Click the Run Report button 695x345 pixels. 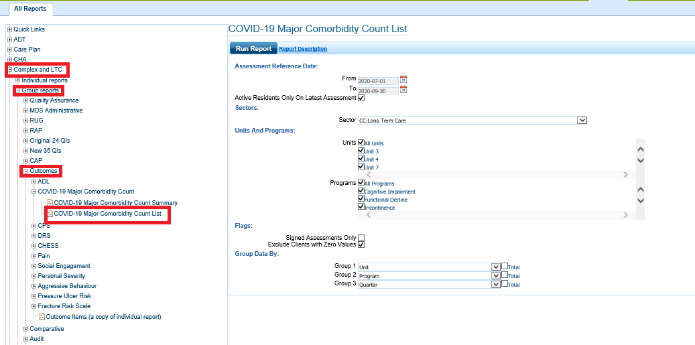253,49
